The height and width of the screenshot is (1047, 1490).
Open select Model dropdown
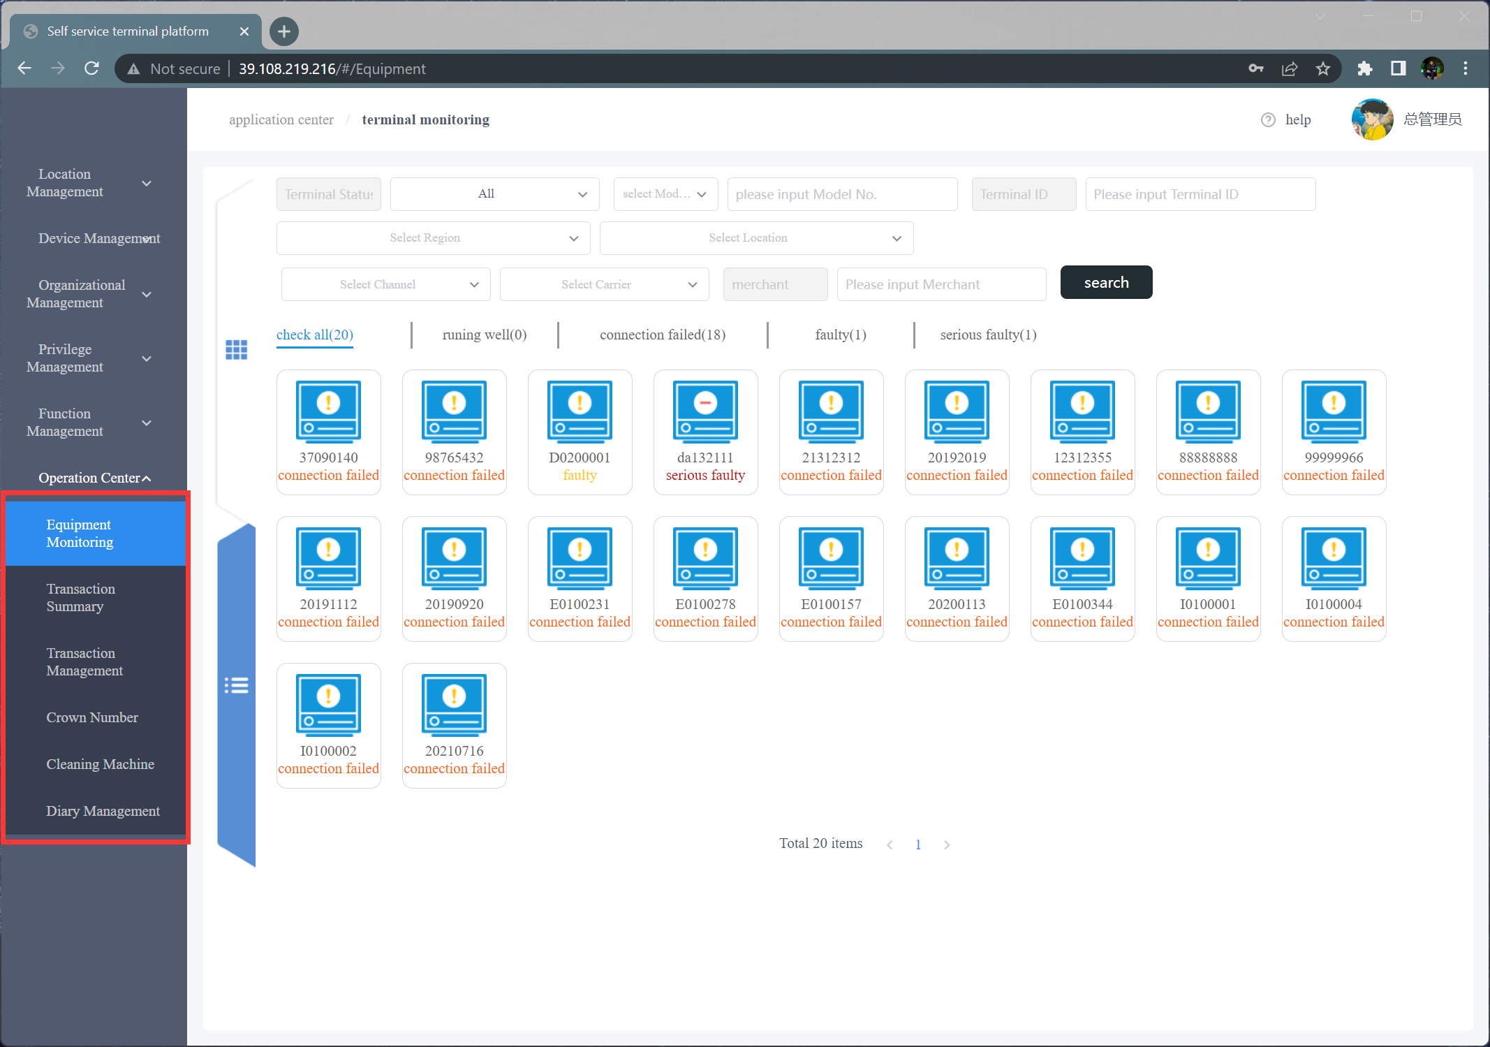665,194
